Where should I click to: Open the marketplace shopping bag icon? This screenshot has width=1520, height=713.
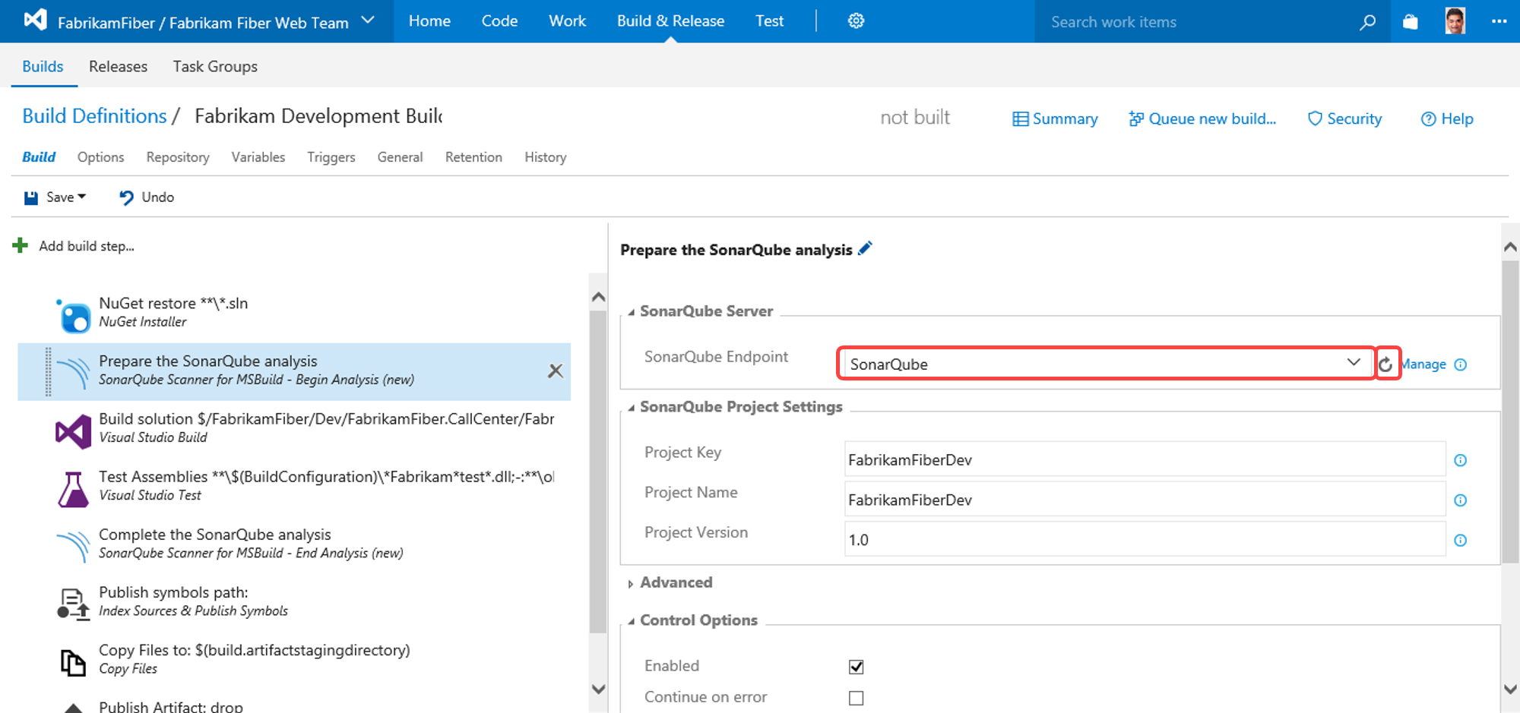(x=1411, y=22)
